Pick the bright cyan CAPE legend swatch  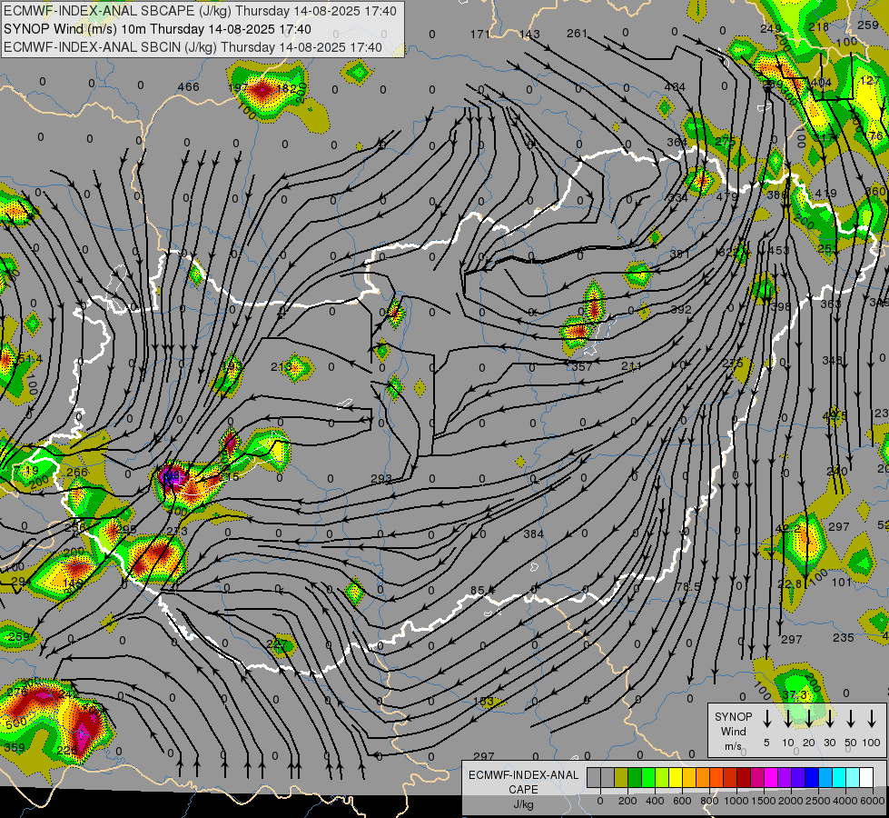click(x=838, y=778)
